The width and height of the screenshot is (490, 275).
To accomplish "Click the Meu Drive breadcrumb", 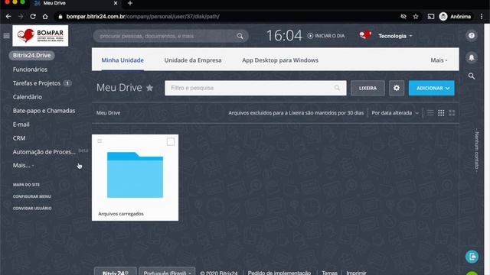I will point(108,113).
